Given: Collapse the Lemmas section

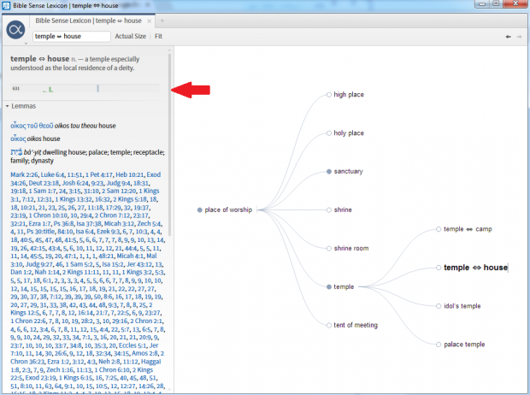Looking at the screenshot, I should [8, 106].
